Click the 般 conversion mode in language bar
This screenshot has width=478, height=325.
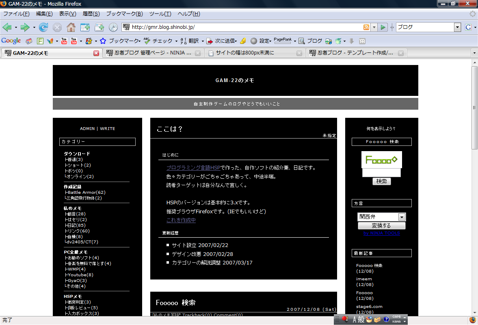coord(361,319)
